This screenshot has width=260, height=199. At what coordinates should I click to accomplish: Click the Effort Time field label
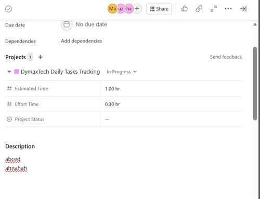click(27, 104)
